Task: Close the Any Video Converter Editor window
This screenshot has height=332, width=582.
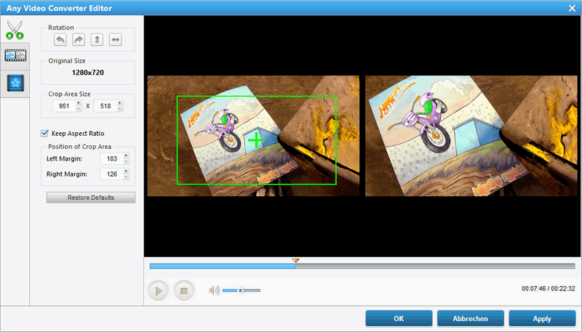Action: 572,8
